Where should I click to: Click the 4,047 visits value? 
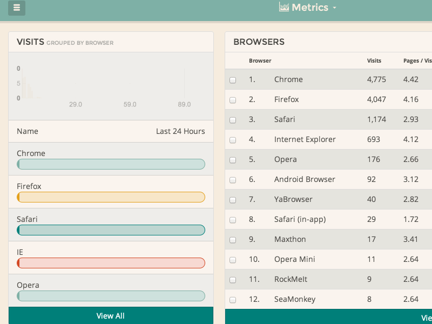(x=376, y=99)
